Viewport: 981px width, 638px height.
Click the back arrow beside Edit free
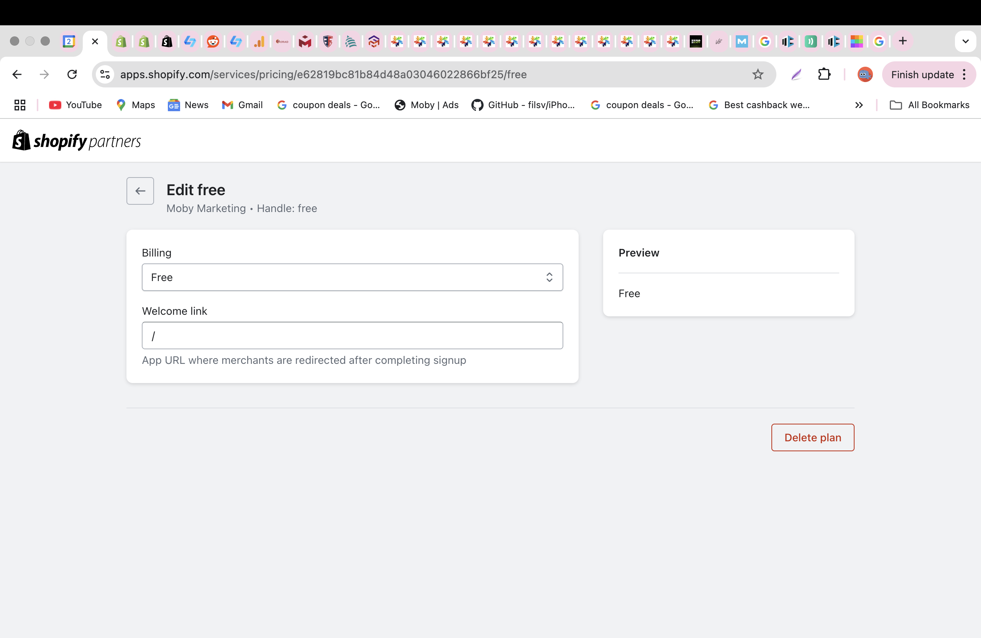coord(140,191)
